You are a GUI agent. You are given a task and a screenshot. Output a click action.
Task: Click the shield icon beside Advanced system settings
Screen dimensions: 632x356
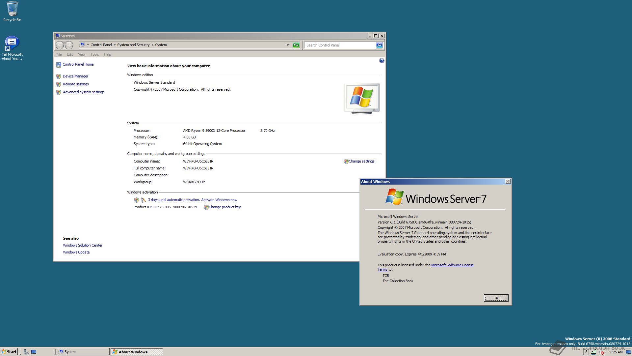pos(59,92)
